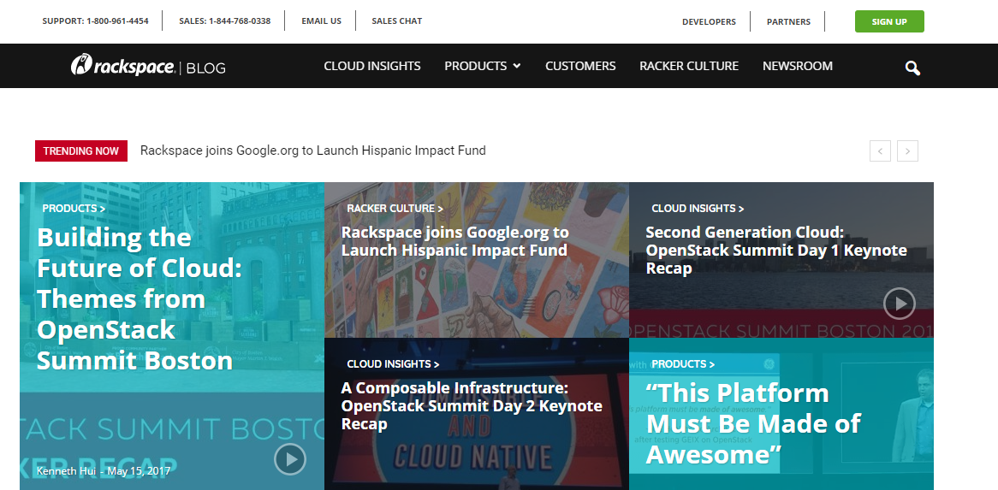Click Cloud Insights tag on Second Generation card
Viewport: 998px width, 490px height.
[698, 209]
